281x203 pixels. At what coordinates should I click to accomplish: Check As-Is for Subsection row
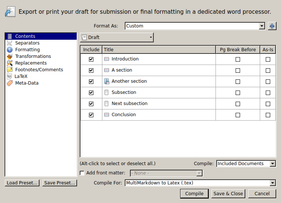click(x=268, y=93)
